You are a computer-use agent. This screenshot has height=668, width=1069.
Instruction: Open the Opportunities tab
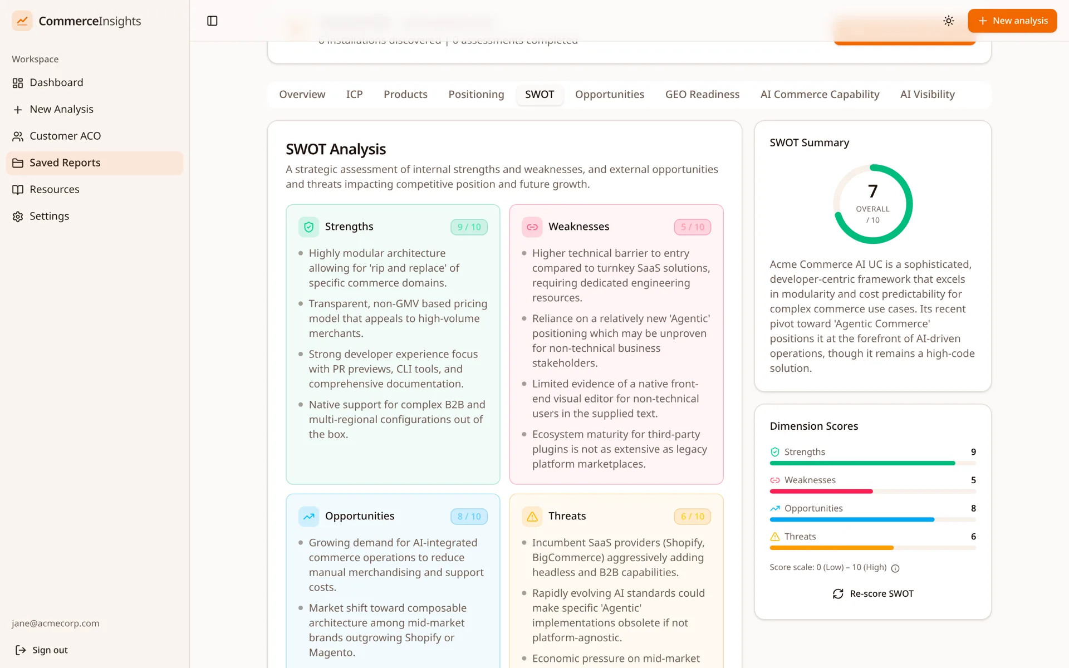(610, 94)
